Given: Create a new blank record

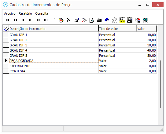Looking at the screenshot, I should 53,20.
